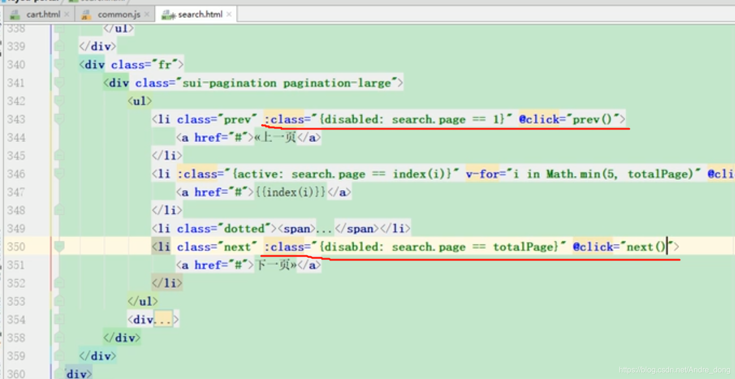This screenshot has height=379, width=735.
Task: Click the closing div tag on line 358
Action: pos(122,338)
